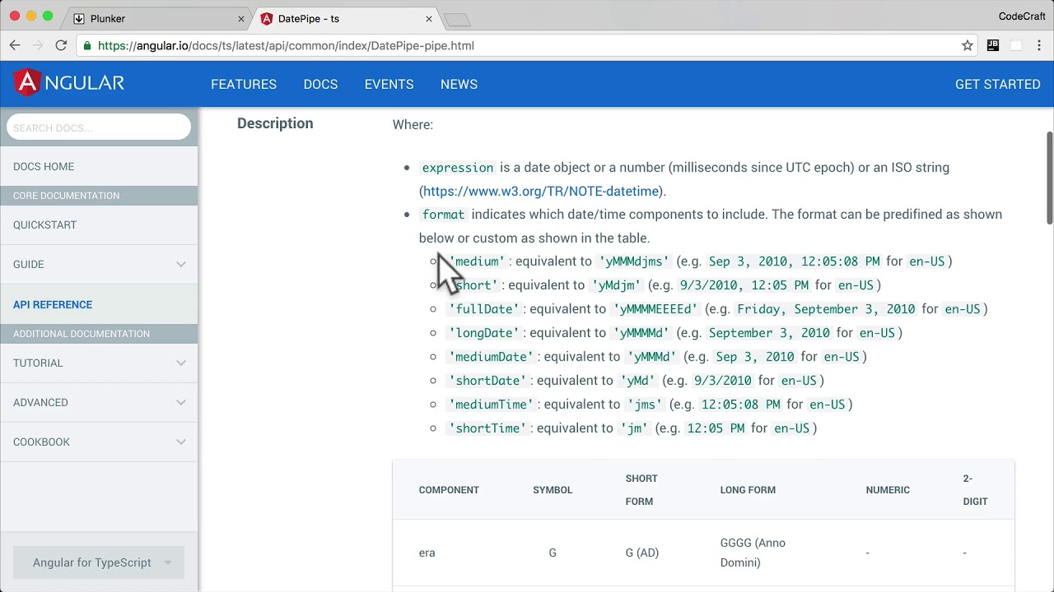Click the page's vertical scrollbar thumb
This screenshot has width=1054, height=592.
tap(1049, 177)
